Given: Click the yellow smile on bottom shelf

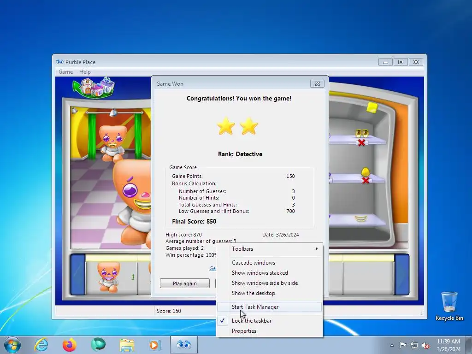Looking at the screenshot, I should pos(361,218).
